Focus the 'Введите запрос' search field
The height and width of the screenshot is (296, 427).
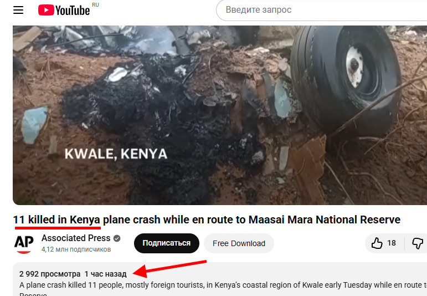pyautogui.click(x=322, y=10)
